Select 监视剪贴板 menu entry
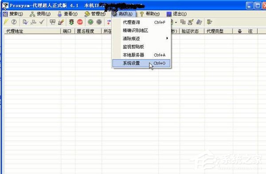Viewport: 266px width, 174px height. pyautogui.click(x=141, y=47)
